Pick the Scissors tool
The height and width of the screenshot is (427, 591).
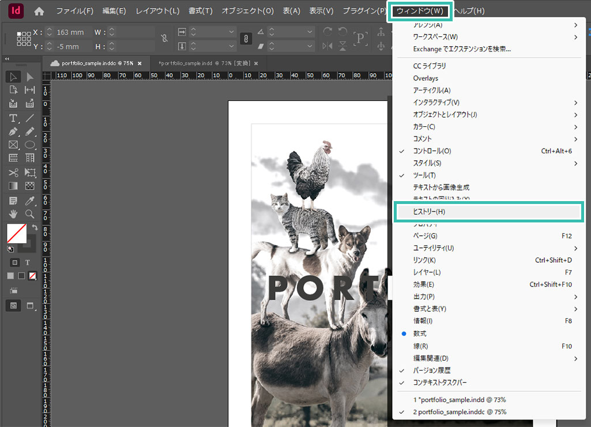click(13, 172)
